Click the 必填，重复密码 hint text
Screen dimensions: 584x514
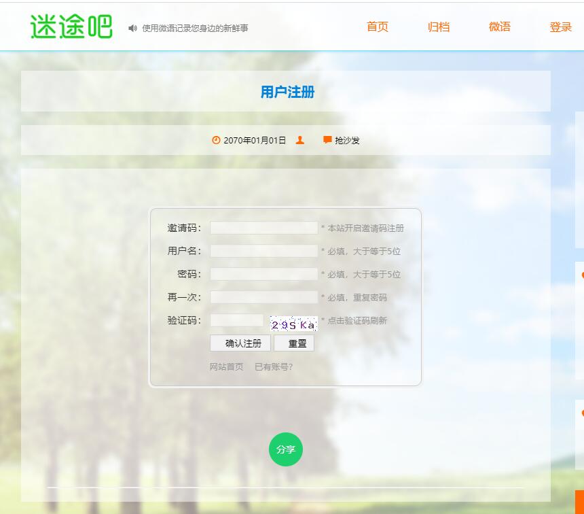coord(357,298)
